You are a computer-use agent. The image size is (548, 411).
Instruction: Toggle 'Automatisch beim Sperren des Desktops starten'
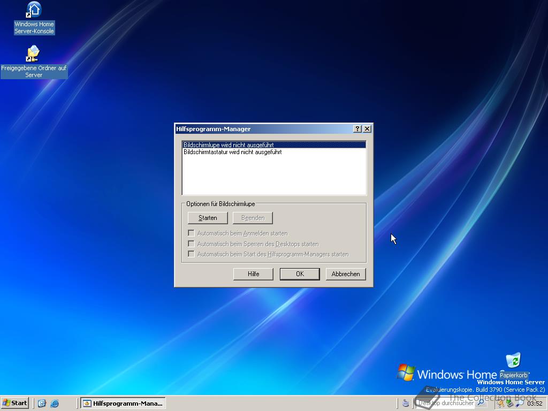tap(191, 243)
